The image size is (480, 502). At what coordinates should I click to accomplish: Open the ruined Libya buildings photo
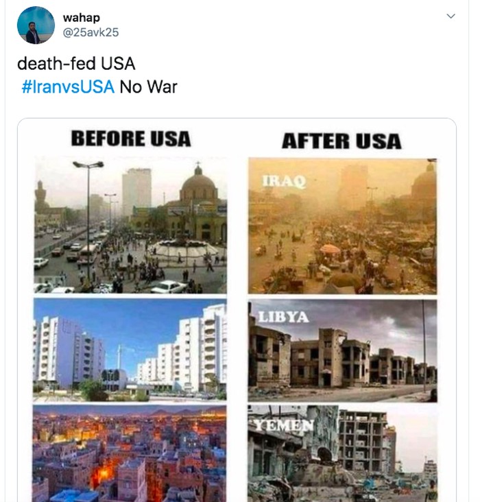click(342, 351)
